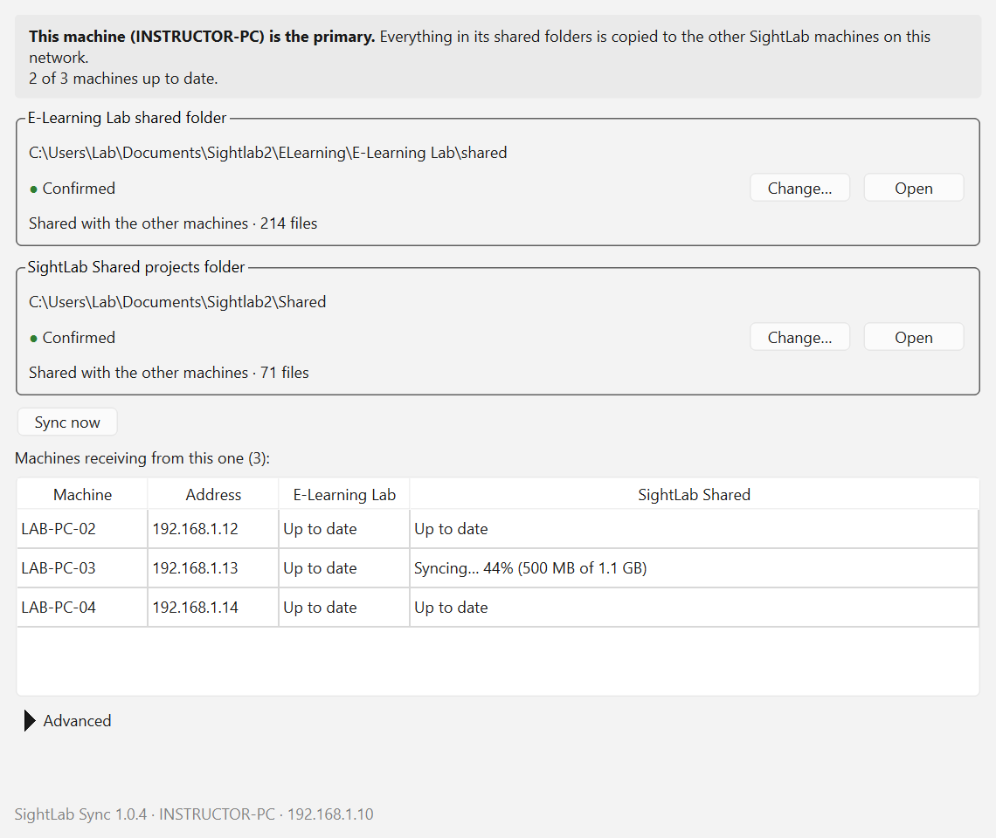Click the path 'C:\Users\Lab\Documents\Sightlab2\Shared'
The image size is (996, 838).
coord(177,302)
